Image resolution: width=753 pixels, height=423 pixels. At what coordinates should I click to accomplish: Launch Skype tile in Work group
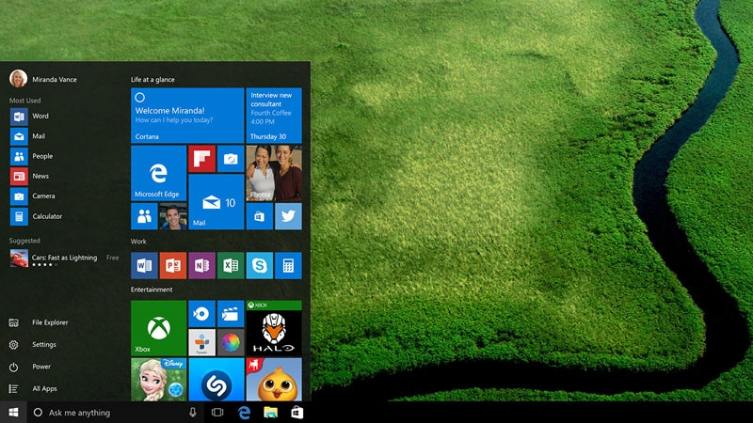coord(260,265)
